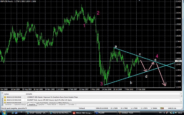Click the 1440/11 kb traffic indicator

(x=172, y=108)
